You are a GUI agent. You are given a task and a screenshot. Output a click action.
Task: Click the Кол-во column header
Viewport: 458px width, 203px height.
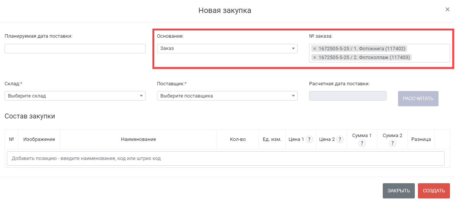point(238,139)
